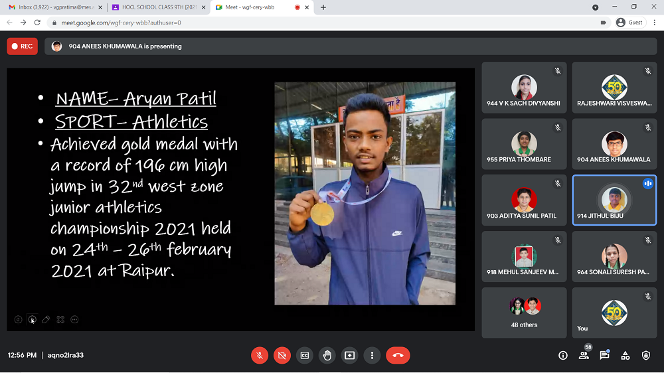Viewport: 664px width, 373px height.
Task: Open the host controls shield-lock icon
Action: tap(646, 355)
